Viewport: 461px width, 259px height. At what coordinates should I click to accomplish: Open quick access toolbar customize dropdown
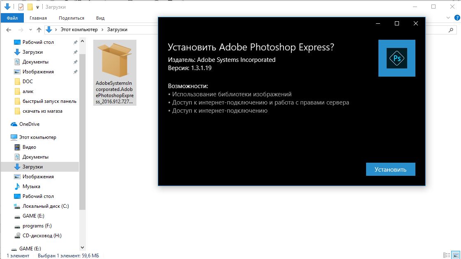pyautogui.click(x=38, y=7)
